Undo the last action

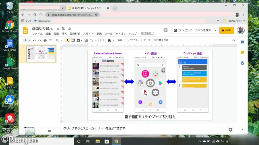pos(34,40)
